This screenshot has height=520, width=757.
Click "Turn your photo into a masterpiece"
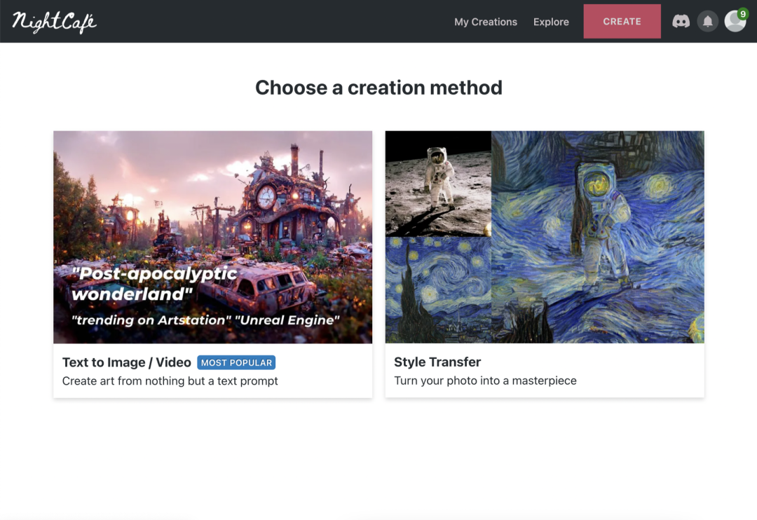tap(485, 381)
